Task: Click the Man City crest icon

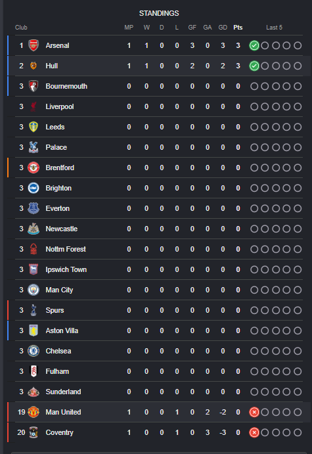Action: click(33, 290)
